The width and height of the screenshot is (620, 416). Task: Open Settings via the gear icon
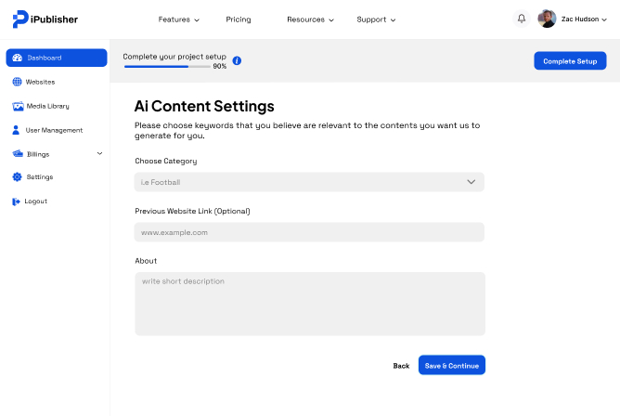click(17, 176)
